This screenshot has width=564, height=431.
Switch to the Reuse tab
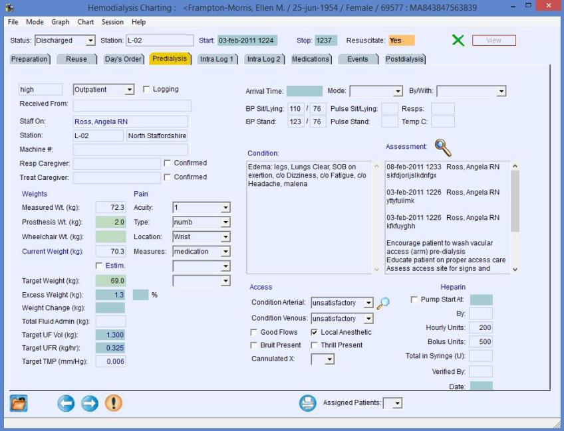coord(76,59)
